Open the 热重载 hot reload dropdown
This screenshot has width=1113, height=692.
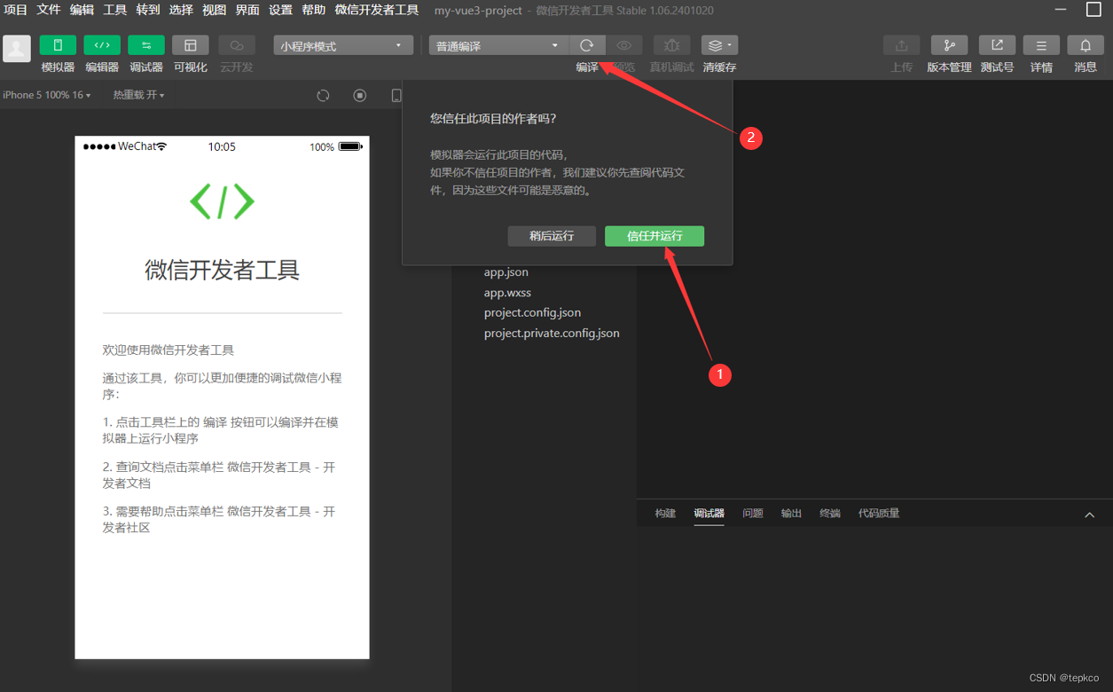click(x=138, y=95)
